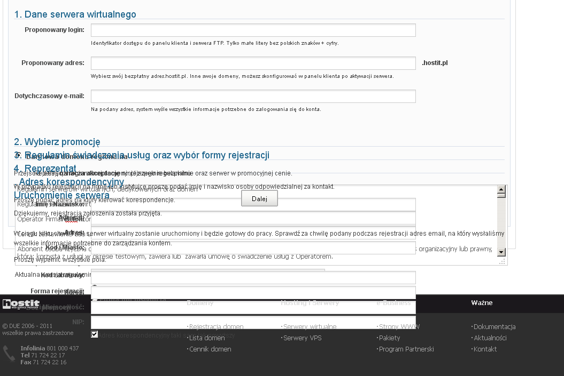Focus the Proponowany login input field
564x376 pixels.
tap(253, 30)
